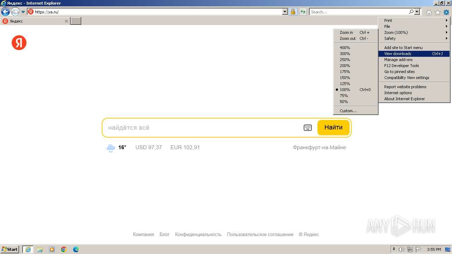Viewport: 452px width, 254px height.
Task: Open Custom... zoom dialog
Action: tap(356, 111)
